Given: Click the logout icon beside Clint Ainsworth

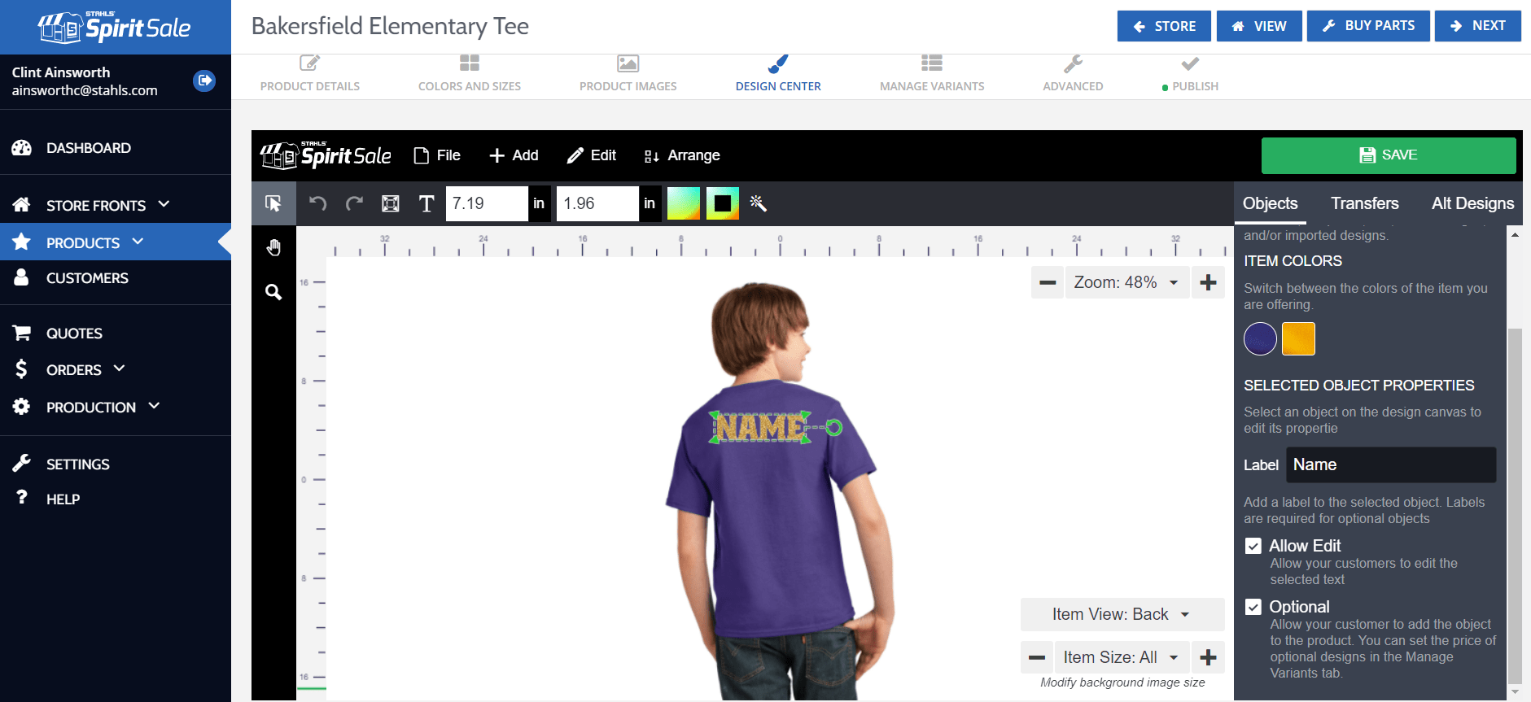Looking at the screenshot, I should (204, 81).
